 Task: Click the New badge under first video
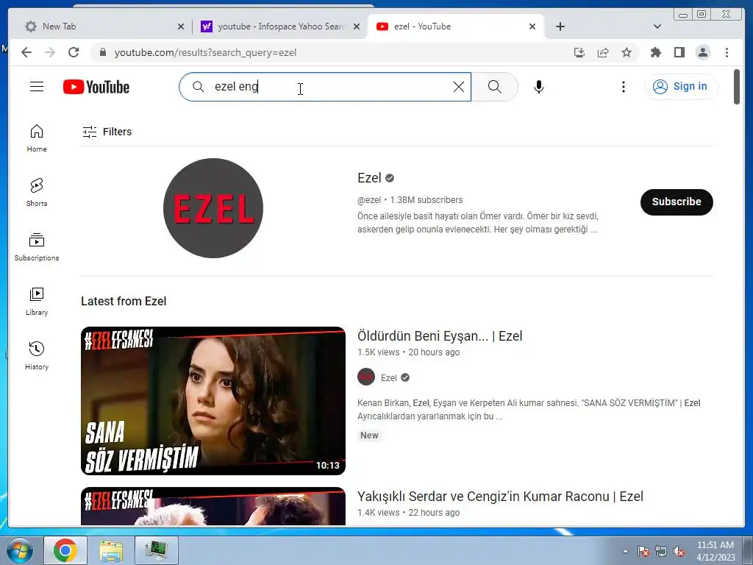coord(369,436)
